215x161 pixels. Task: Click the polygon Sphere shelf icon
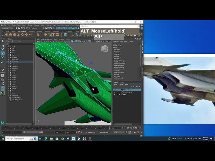(7, 35)
